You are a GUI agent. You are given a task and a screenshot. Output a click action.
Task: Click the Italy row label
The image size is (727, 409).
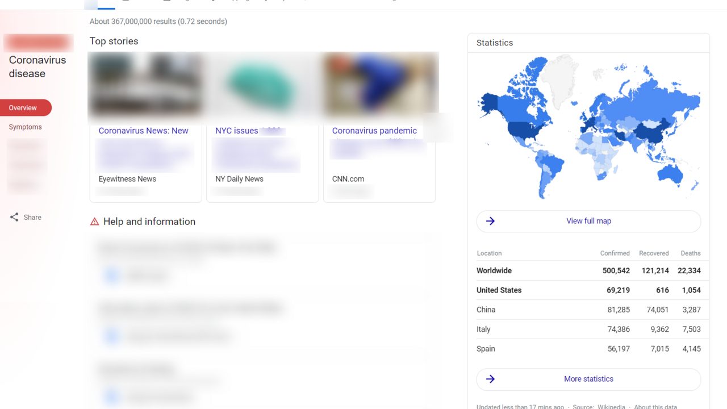point(483,329)
